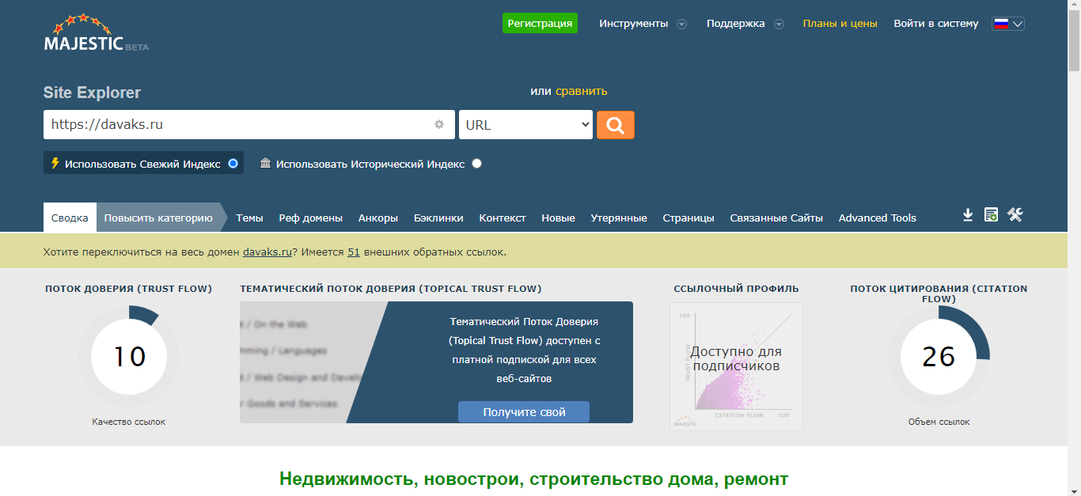Open the Новые tab
Viewport: 1081px width, 496px height.
pos(558,218)
